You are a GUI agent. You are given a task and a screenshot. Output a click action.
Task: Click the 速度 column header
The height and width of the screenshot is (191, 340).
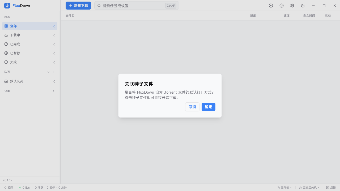pyautogui.click(x=287, y=16)
